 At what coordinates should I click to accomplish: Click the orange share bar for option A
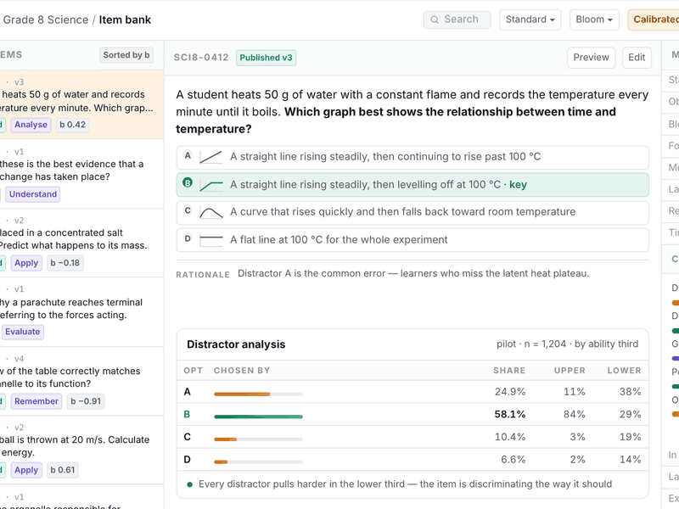(242, 394)
